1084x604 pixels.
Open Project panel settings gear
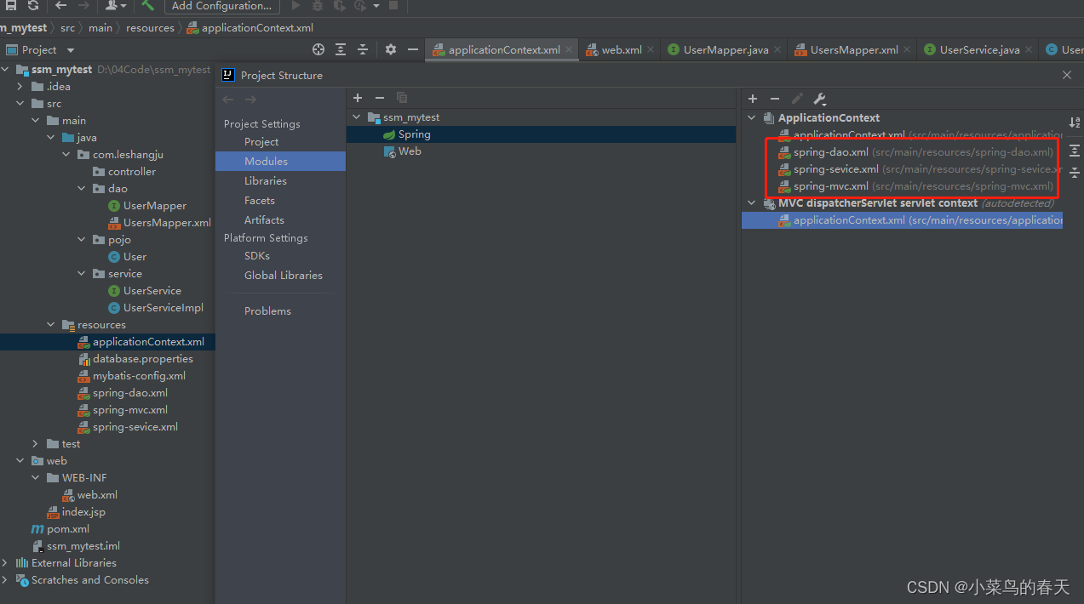[391, 49]
